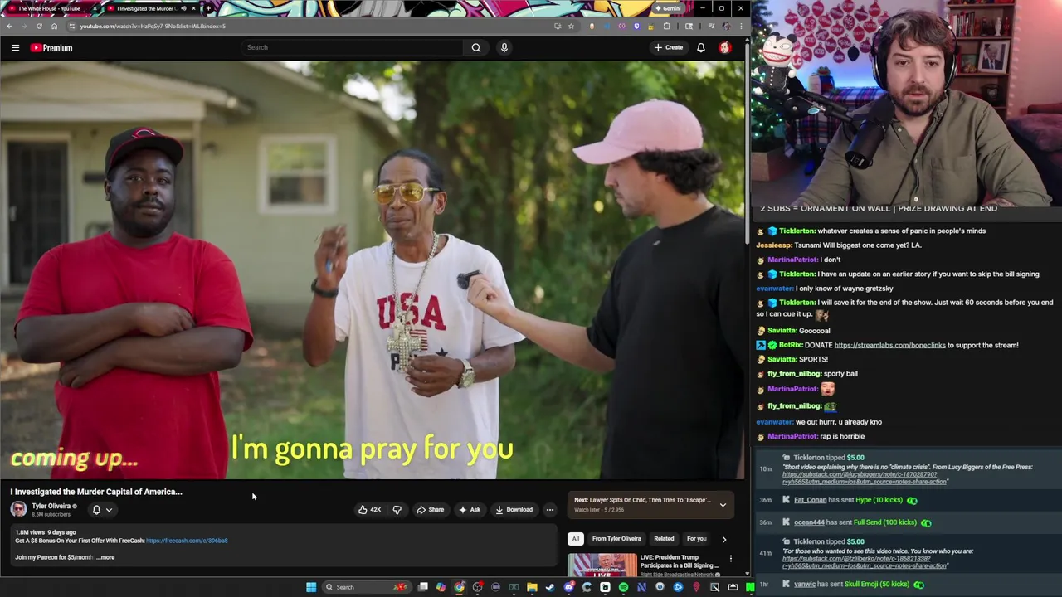Click browser forward arrow
The width and height of the screenshot is (1062, 597).
[x=24, y=26]
